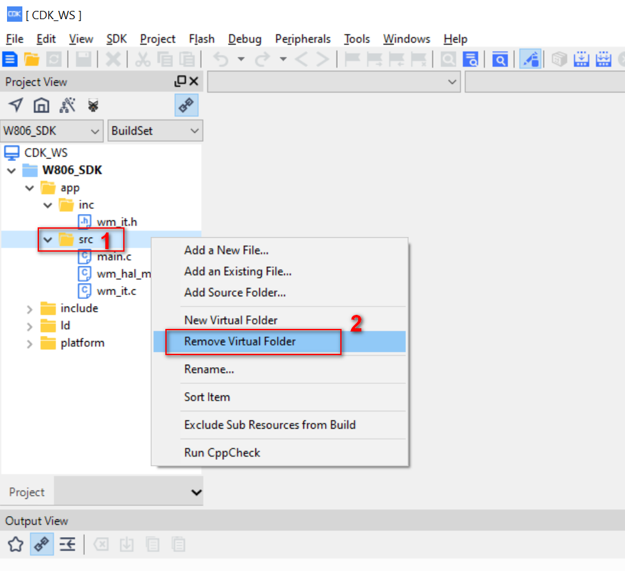Switch to the Project tab
This screenshot has height=571, width=625.
(27, 492)
